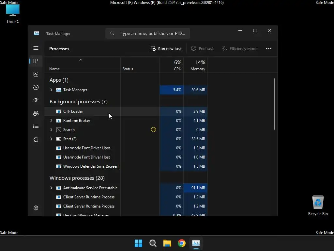Viewport: 334px width, 251px height.
Task: Select the Usermode Font Driver Host using 1.0 MB
Action: click(x=86, y=157)
